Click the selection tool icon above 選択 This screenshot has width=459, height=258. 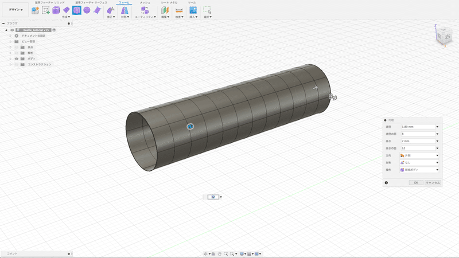(207, 10)
